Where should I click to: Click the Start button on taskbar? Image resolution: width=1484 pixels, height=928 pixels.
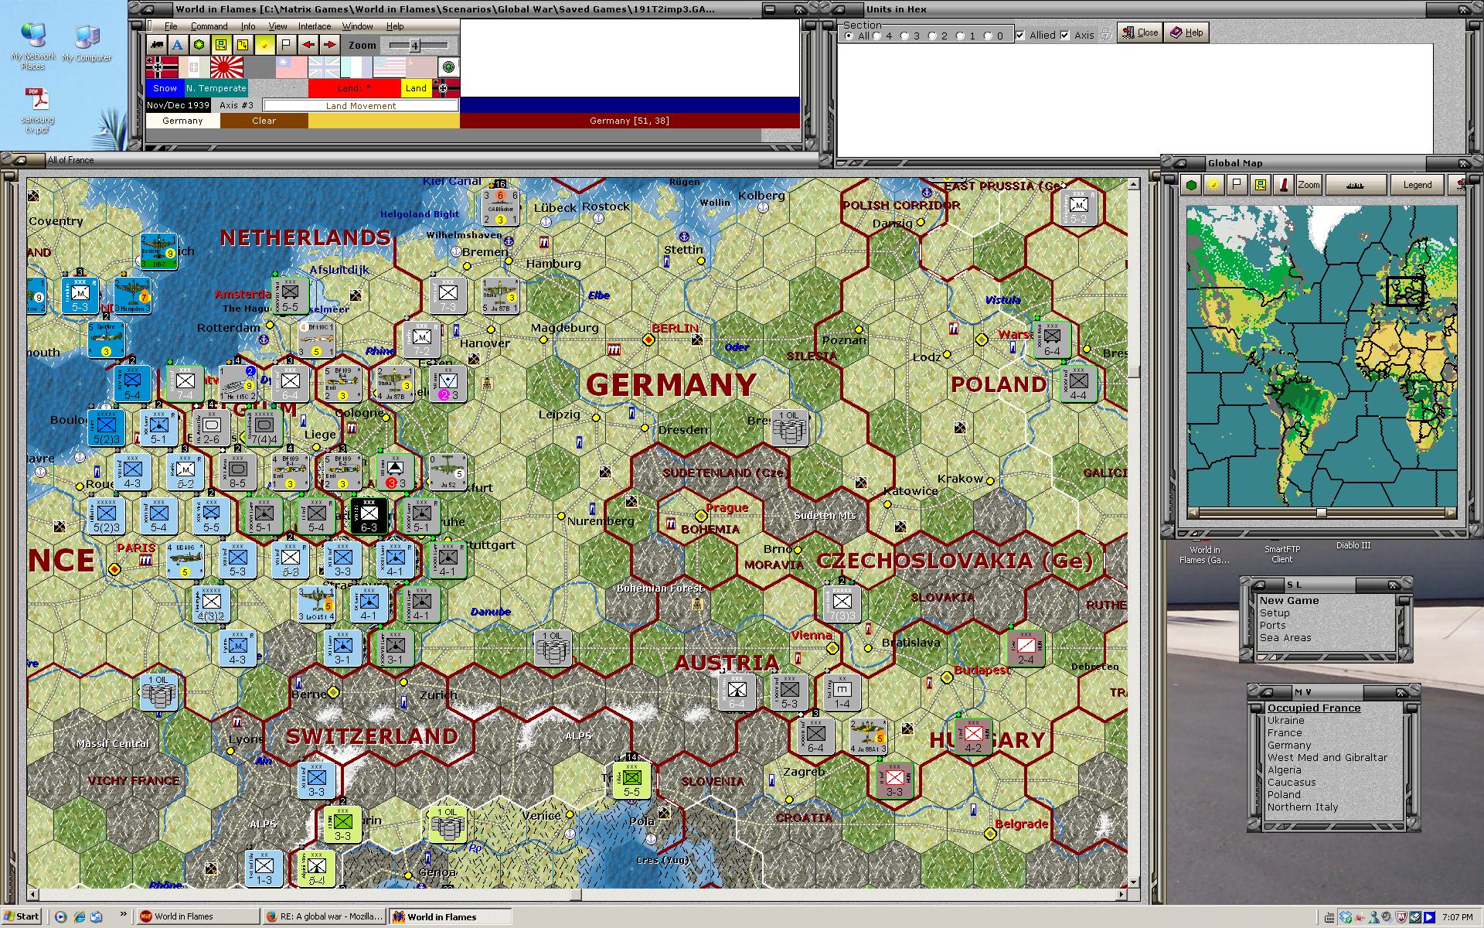coord(22,916)
